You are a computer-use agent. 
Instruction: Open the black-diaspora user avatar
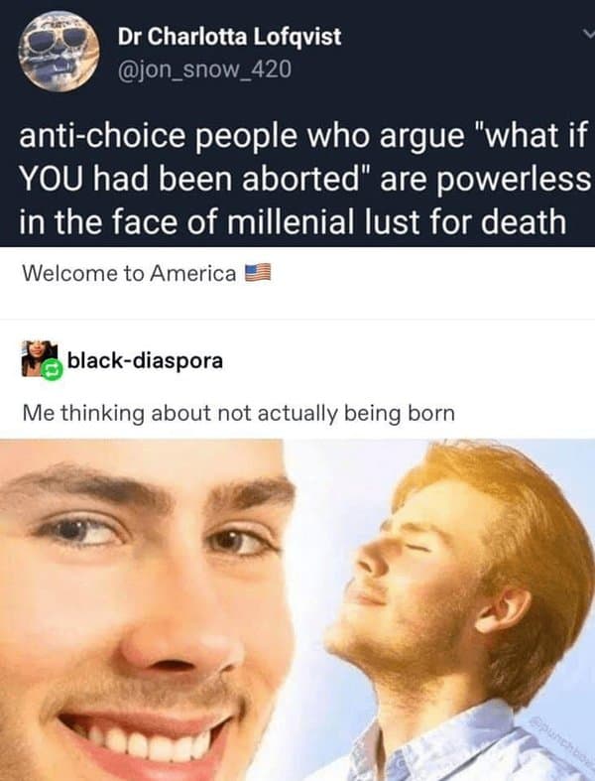(x=39, y=357)
